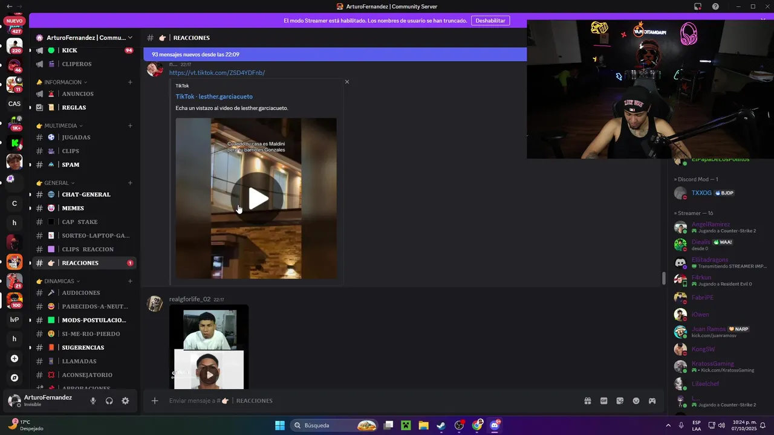The height and width of the screenshot is (435, 774).
Task: Open emoji picker
Action: coord(636,401)
